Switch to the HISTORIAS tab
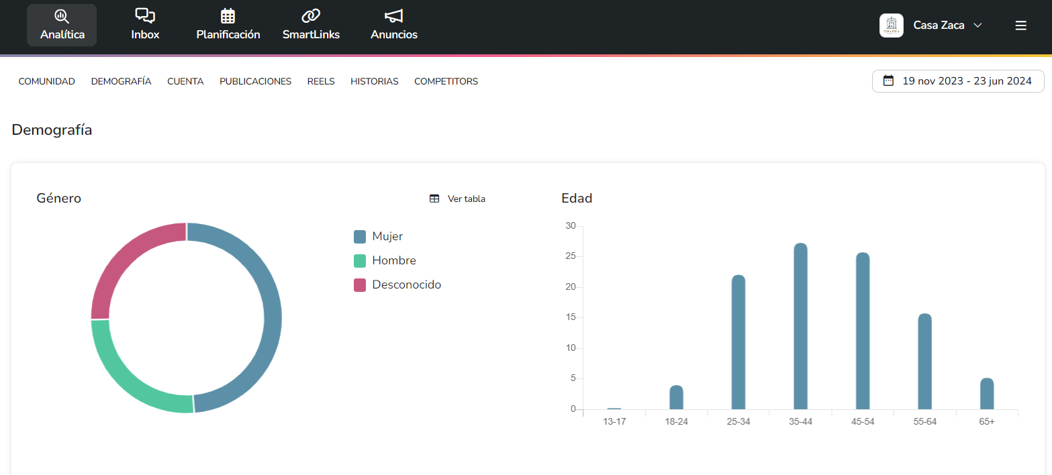 coord(375,81)
